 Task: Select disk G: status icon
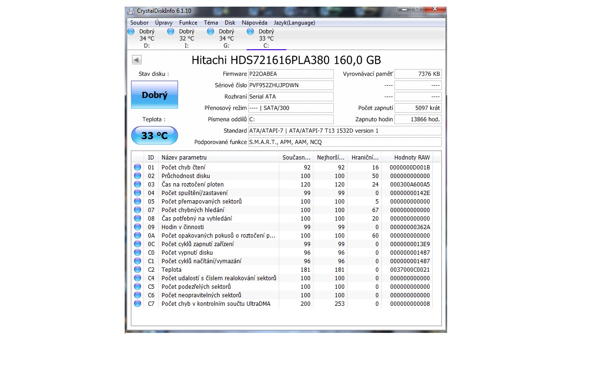(x=211, y=32)
